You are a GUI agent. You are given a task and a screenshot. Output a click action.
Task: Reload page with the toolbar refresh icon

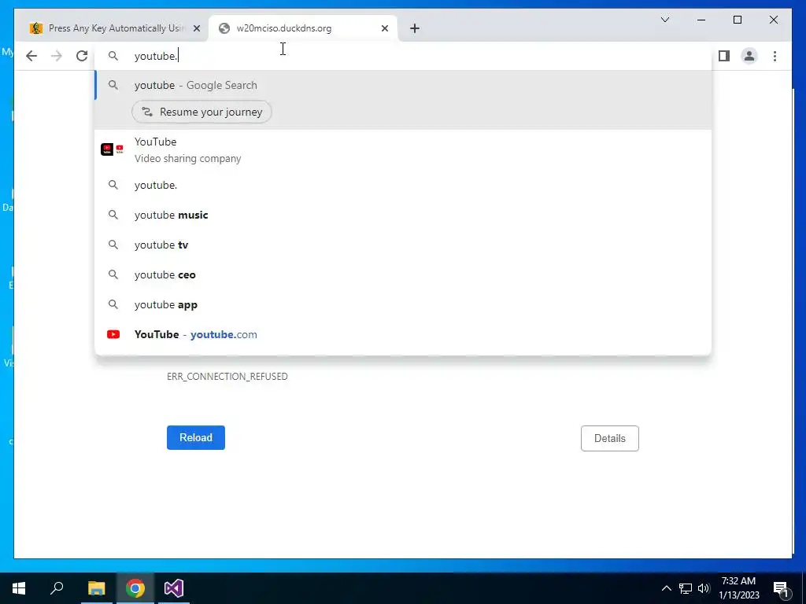click(x=82, y=56)
